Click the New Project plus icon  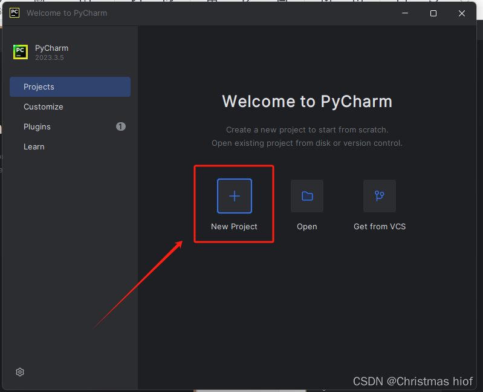point(235,196)
